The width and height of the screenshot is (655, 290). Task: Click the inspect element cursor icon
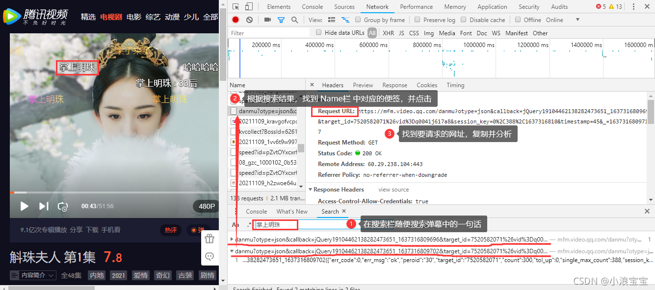[x=236, y=7]
